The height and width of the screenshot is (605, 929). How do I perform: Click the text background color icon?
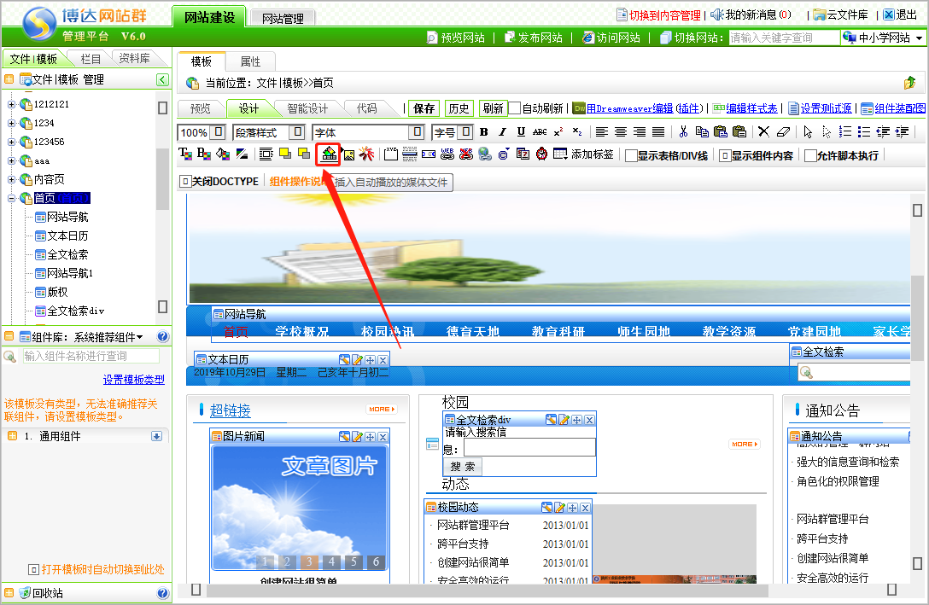[x=203, y=154]
